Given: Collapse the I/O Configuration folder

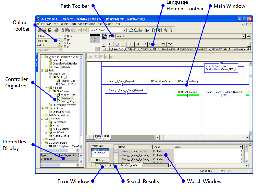Looking at the screenshot, I should 42,143.
